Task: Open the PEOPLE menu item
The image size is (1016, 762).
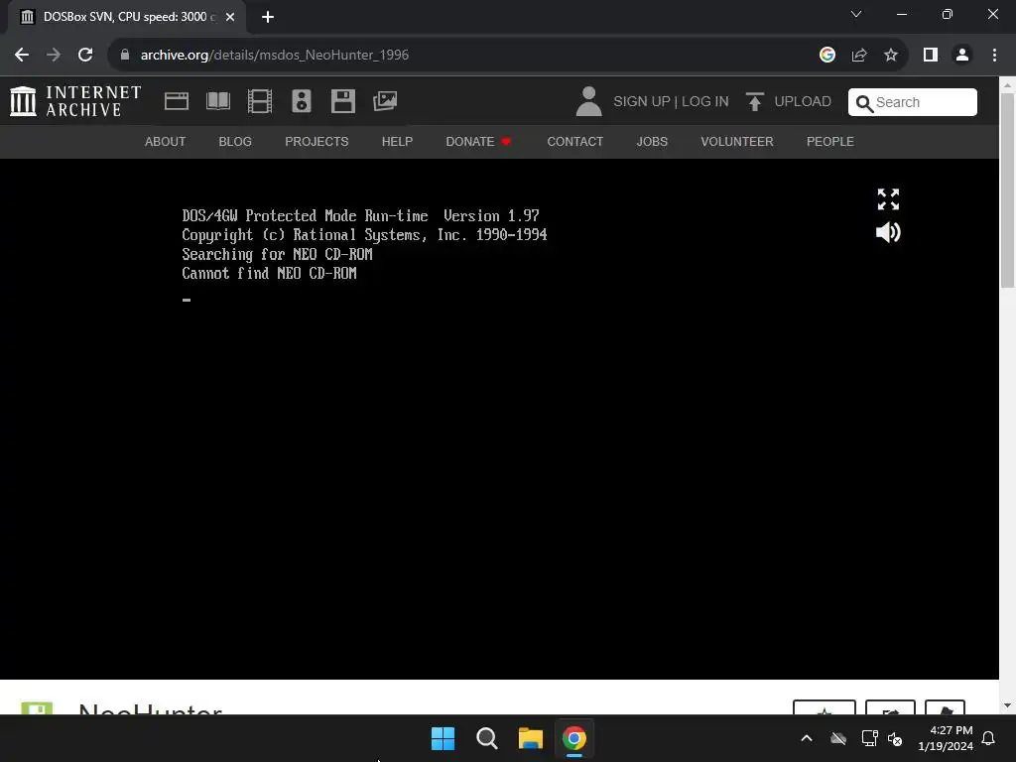Action: (x=830, y=141)
